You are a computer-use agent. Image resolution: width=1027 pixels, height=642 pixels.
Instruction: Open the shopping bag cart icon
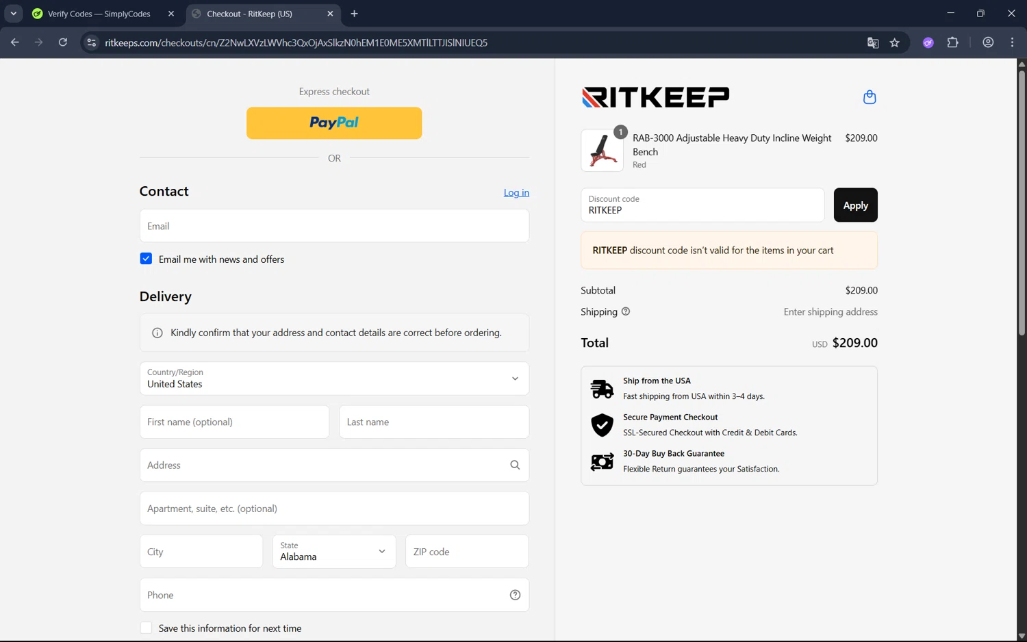click(870, 97)
